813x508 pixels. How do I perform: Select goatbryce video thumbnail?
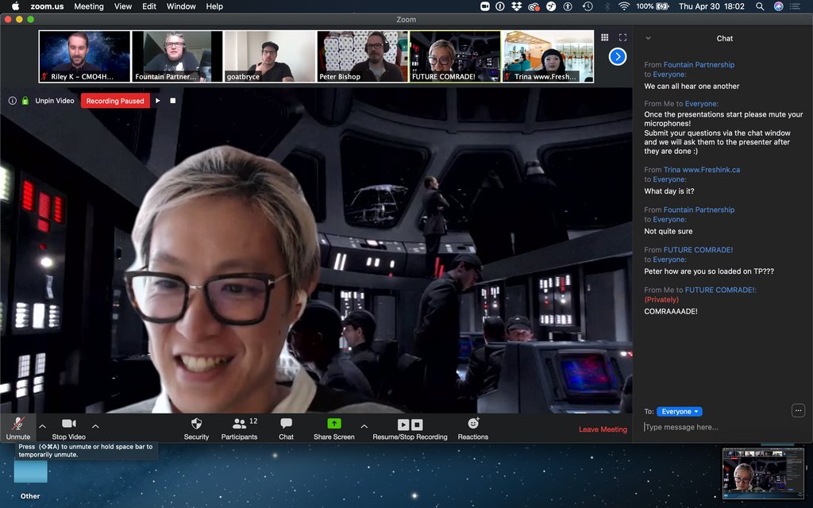point(270,56)
